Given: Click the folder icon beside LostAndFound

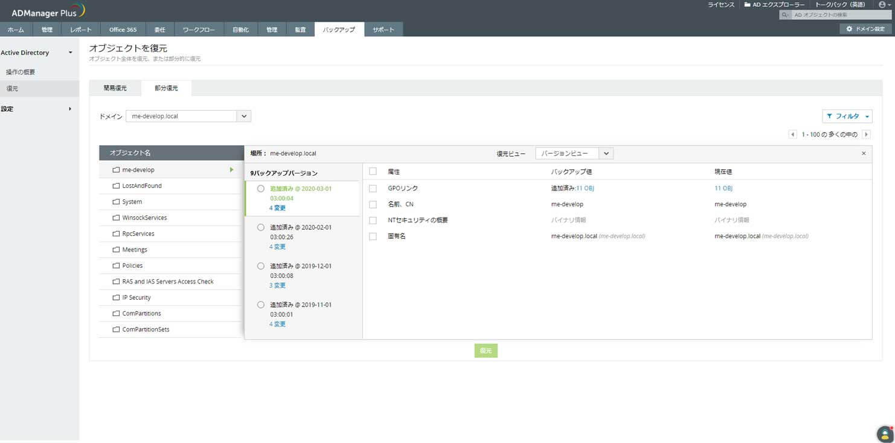Looking at the screenshot, I should point(116,186).
